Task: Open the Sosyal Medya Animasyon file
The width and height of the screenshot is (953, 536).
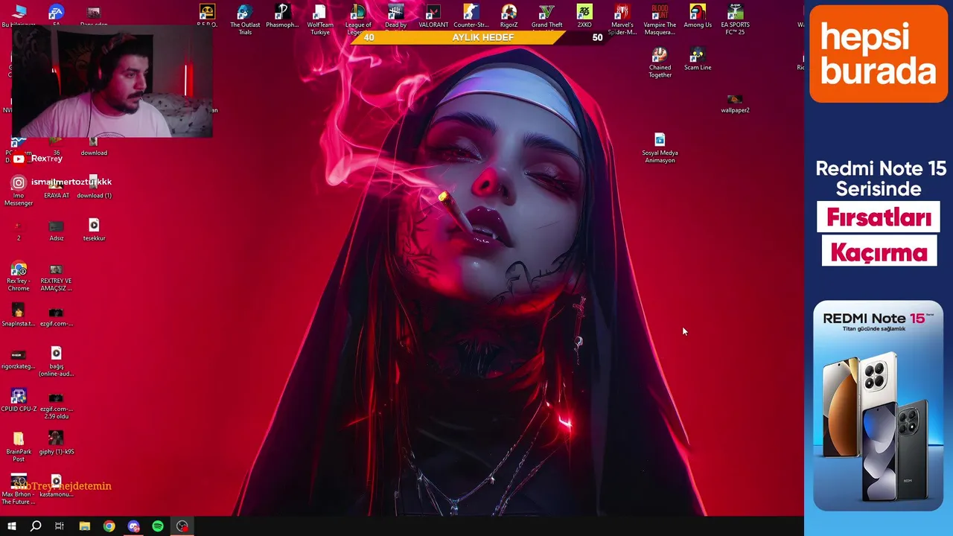Action: pyautogui.click(x=660, y=147)
